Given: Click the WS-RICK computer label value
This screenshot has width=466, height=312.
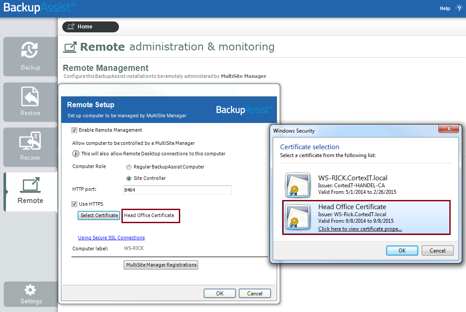Looking at the screenshot, I should click(134, 248).
